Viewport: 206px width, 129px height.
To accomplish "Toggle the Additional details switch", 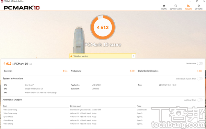I will tap(200, 100).
